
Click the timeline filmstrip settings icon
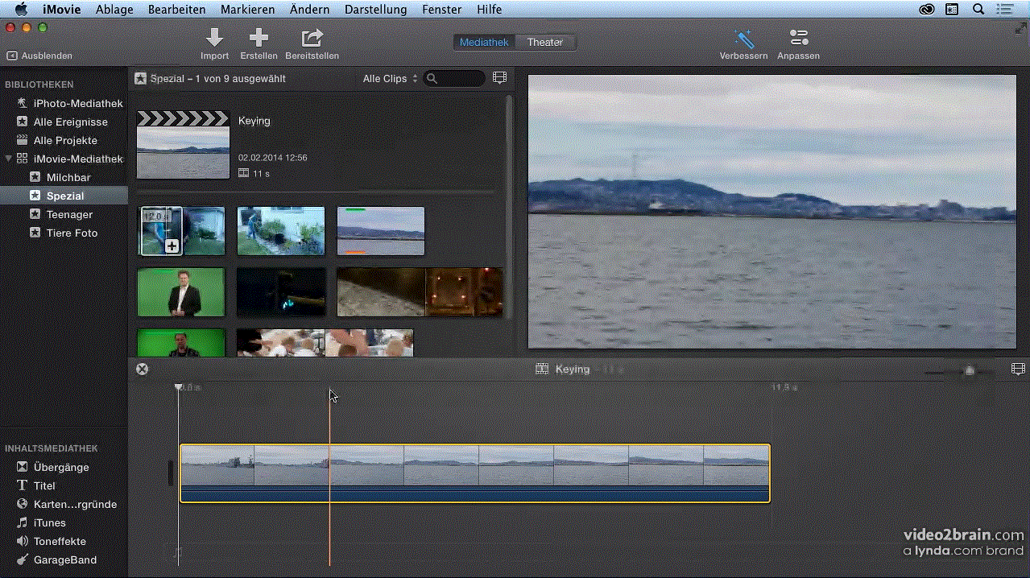[x=1018, y=369]
